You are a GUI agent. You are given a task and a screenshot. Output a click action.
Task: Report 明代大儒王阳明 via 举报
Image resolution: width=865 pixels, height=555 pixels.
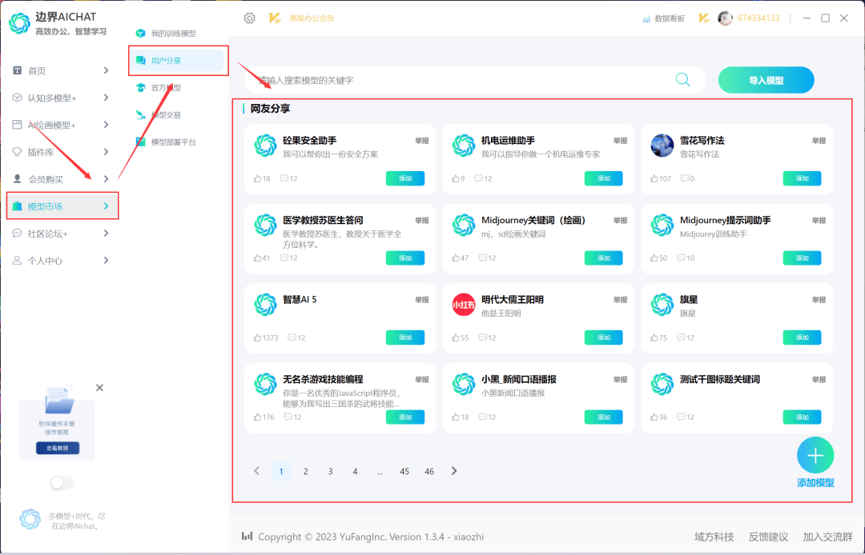pos(620,300)
